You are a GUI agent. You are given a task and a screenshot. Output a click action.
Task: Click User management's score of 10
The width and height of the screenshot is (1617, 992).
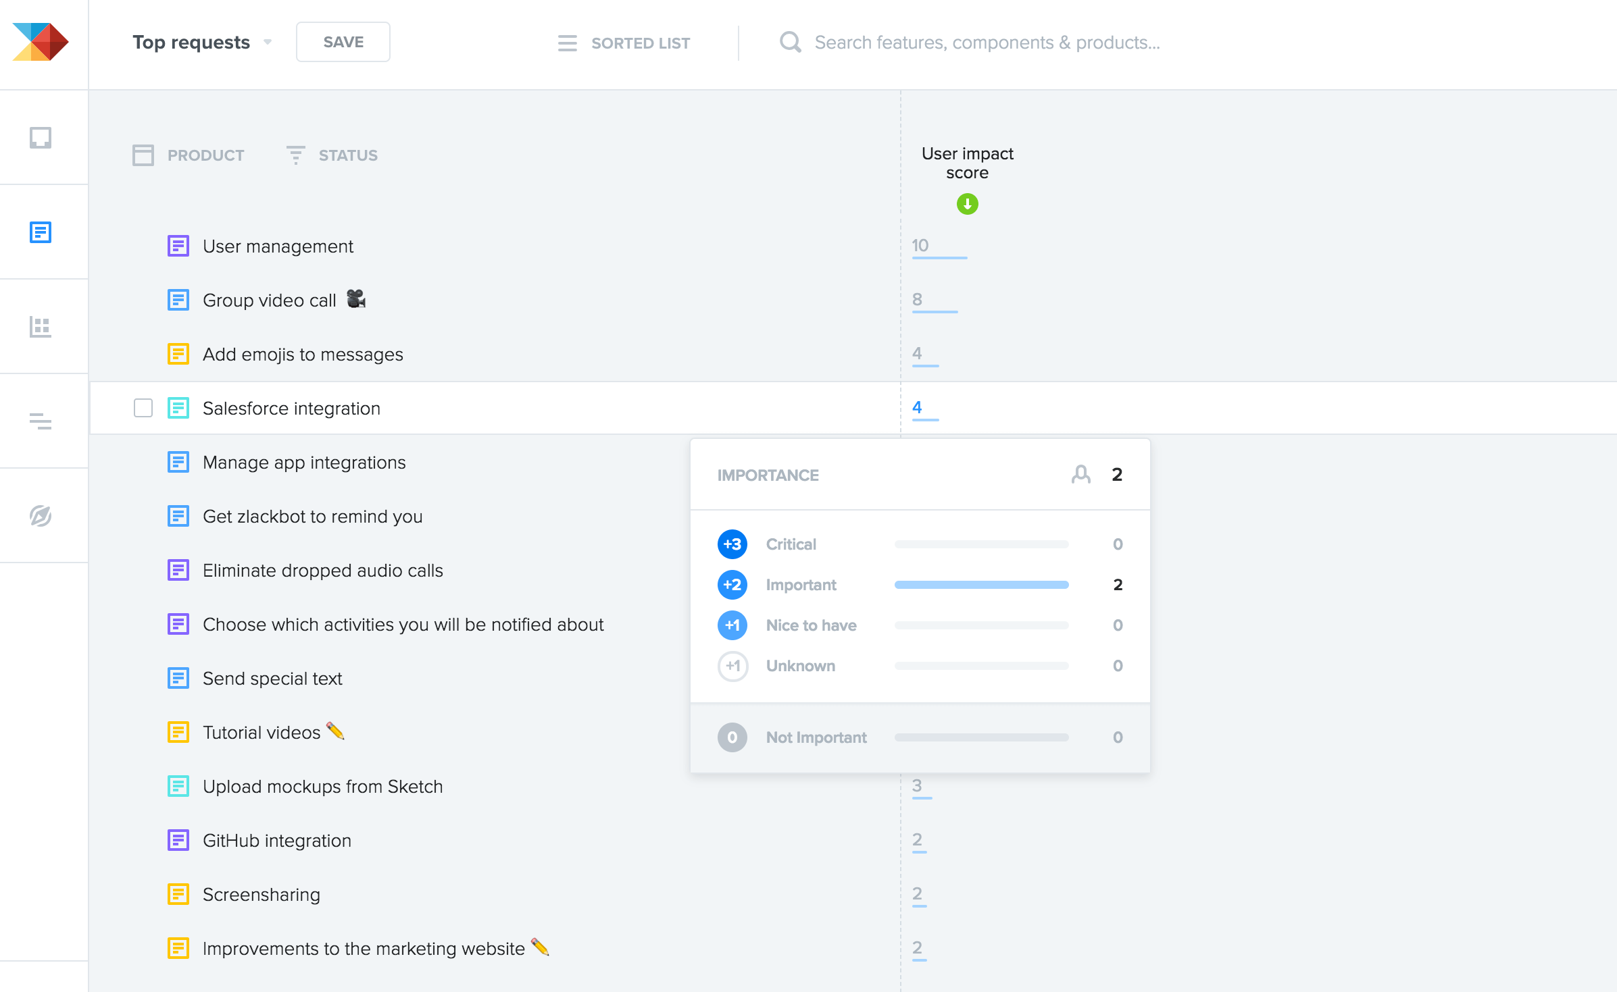pos(920,245)
